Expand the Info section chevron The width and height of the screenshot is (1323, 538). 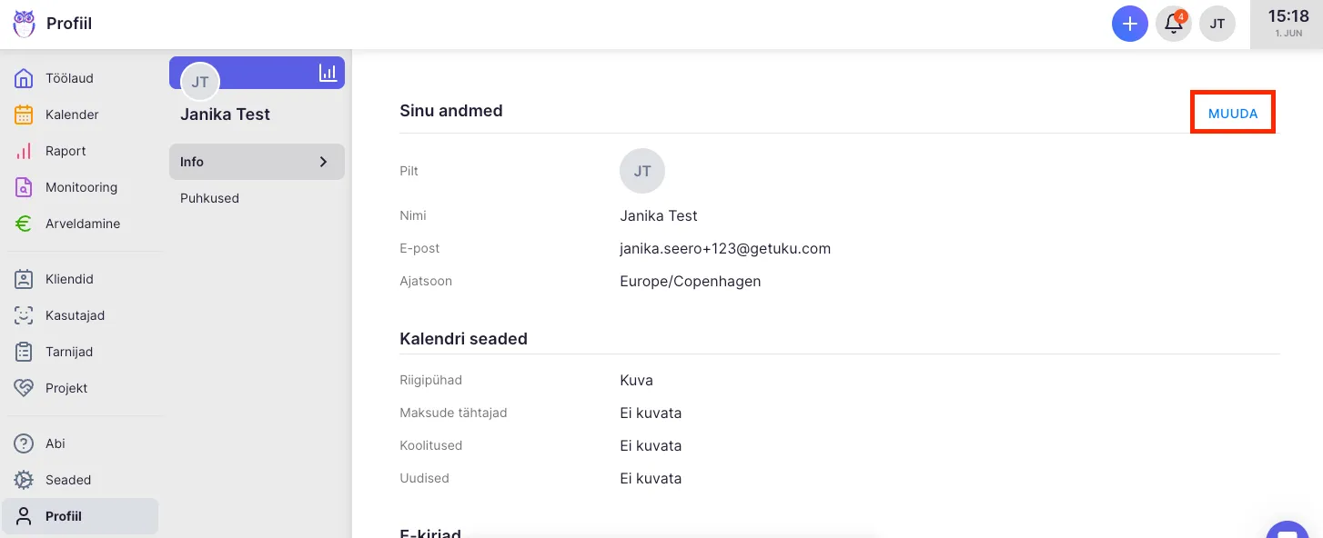point(323,162)
